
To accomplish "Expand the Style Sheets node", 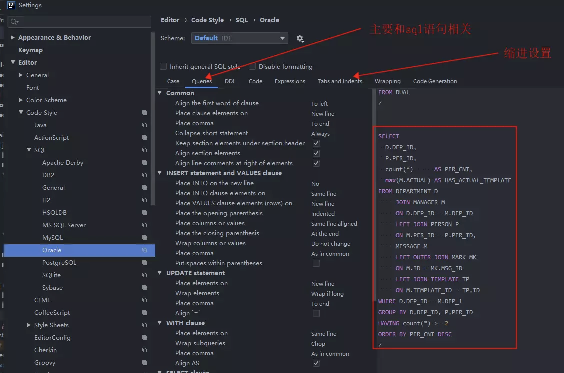I will coord(28,325).
